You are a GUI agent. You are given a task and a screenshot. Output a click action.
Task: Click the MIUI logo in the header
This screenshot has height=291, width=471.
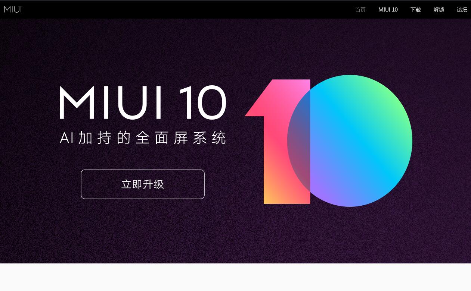pos(13,9)
